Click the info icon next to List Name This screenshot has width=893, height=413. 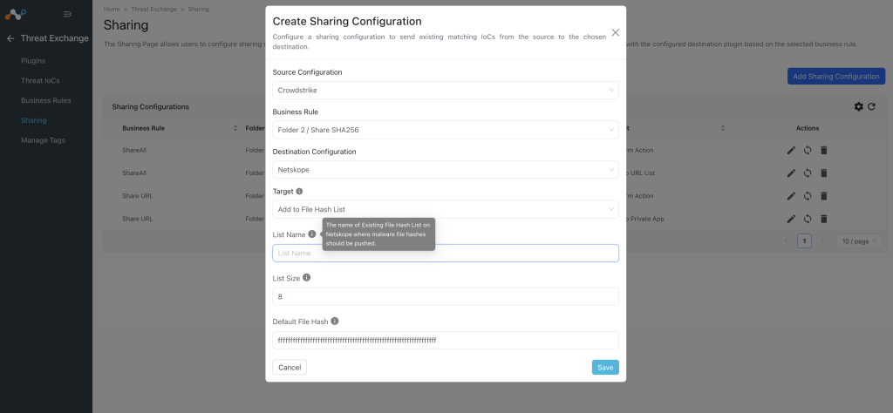coord(312,234)
